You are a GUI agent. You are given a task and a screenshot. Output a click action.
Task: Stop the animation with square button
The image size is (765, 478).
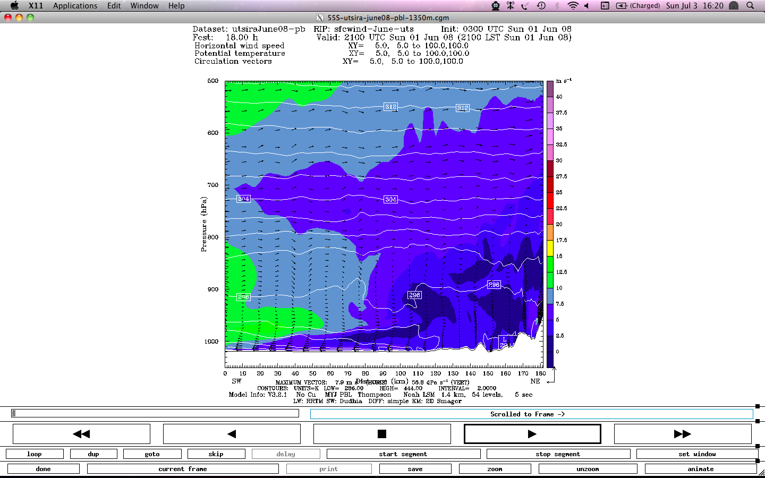click(382, 434)
